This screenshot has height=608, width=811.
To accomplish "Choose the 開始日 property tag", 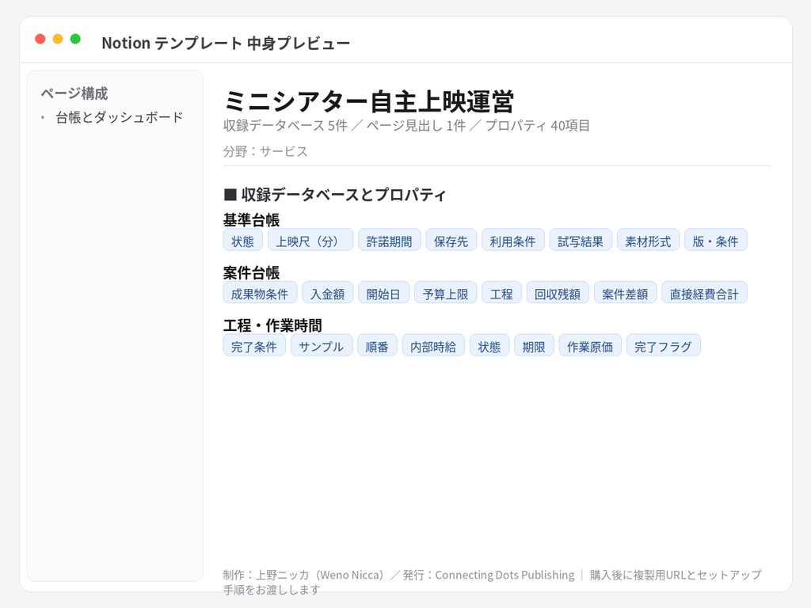I will coord(384,293).
